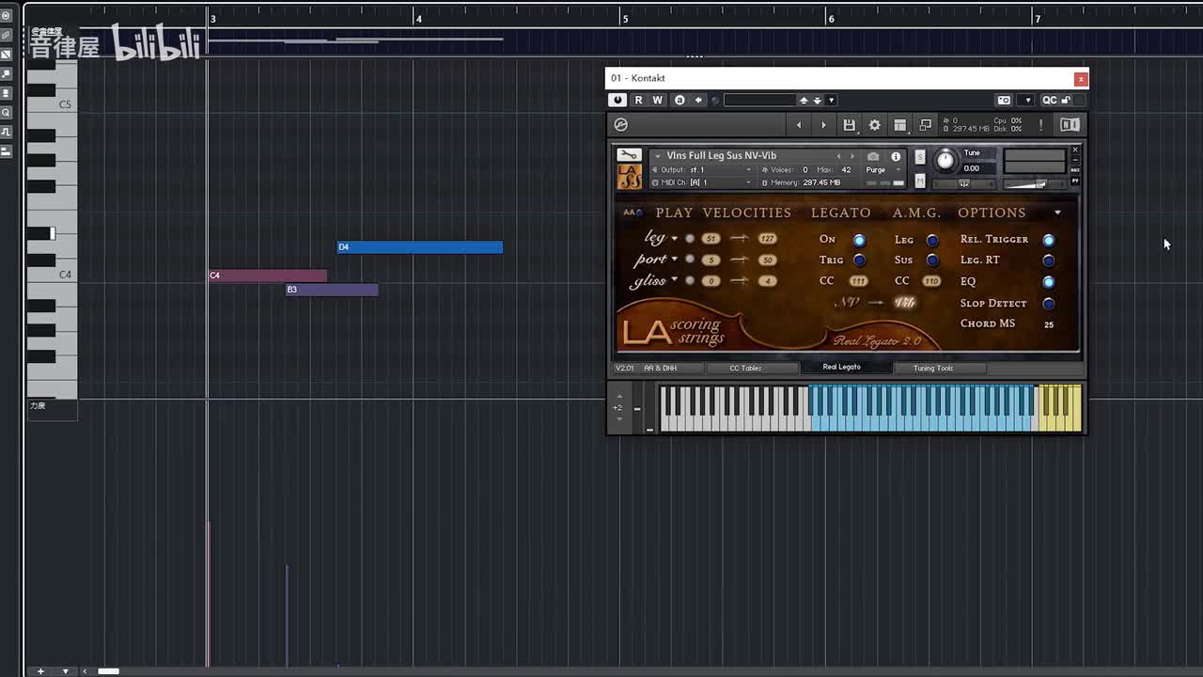1203x677 pixels.
Task: Toggle the Kontakt plugin power/bypass button
Action: pyautogui.click(x=617, y=101)
